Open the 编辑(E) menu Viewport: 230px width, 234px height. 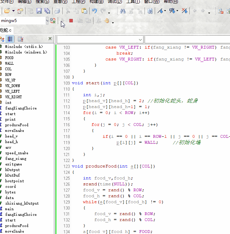(25, 2)
